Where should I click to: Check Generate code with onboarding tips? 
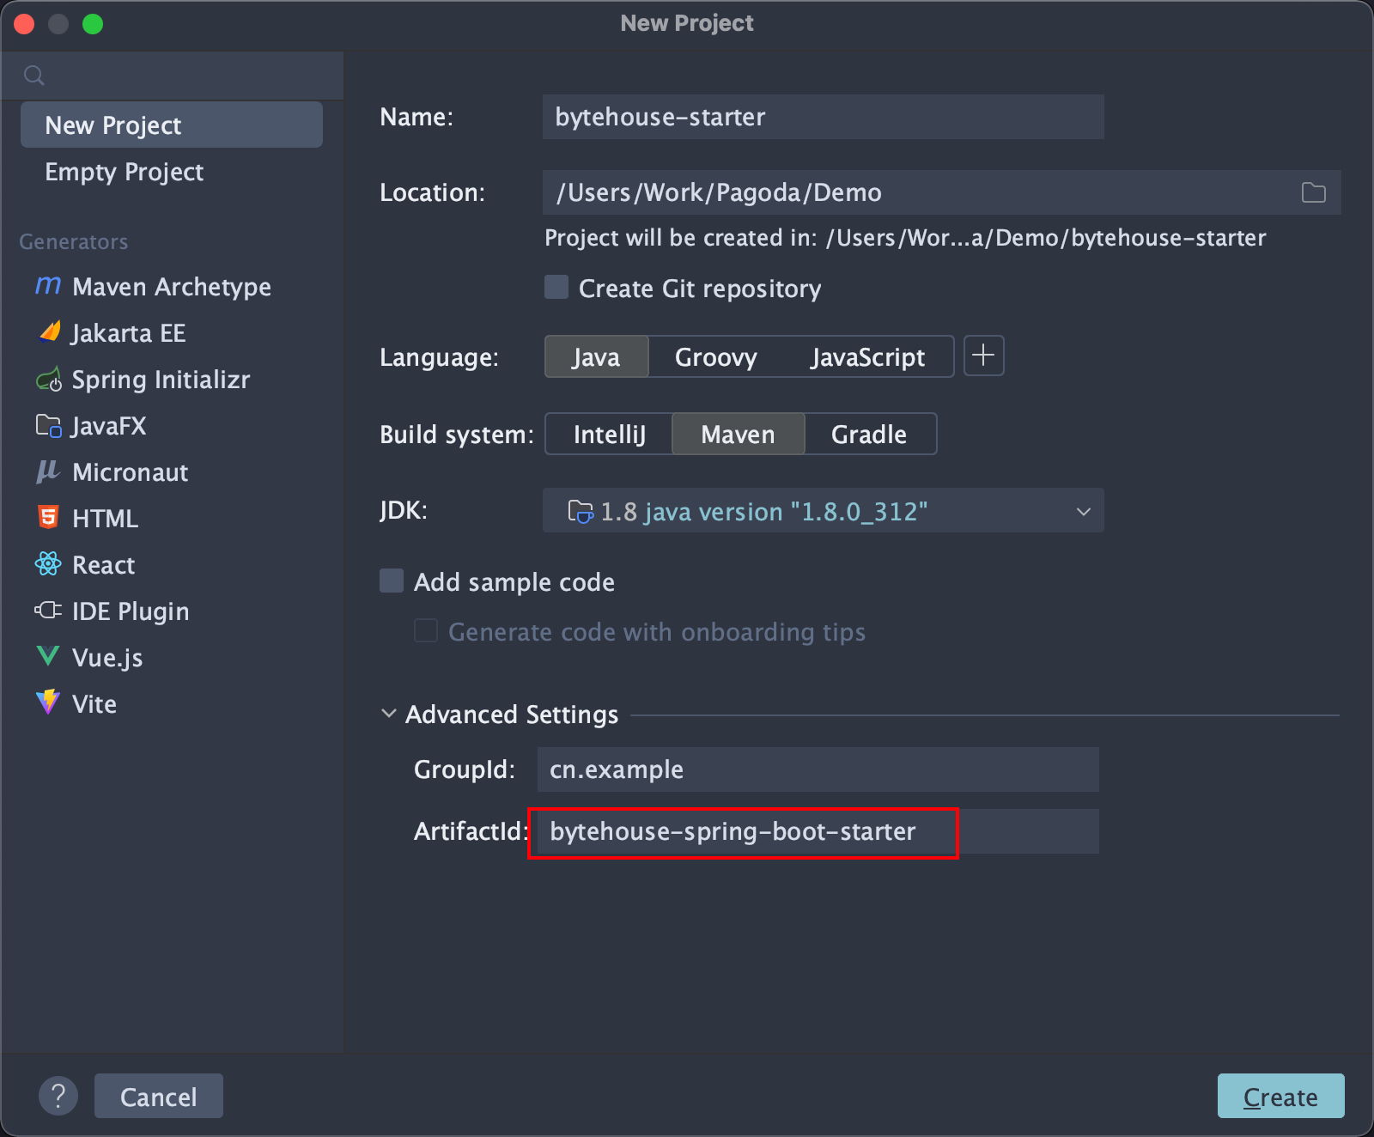click(x=426, y=630)
